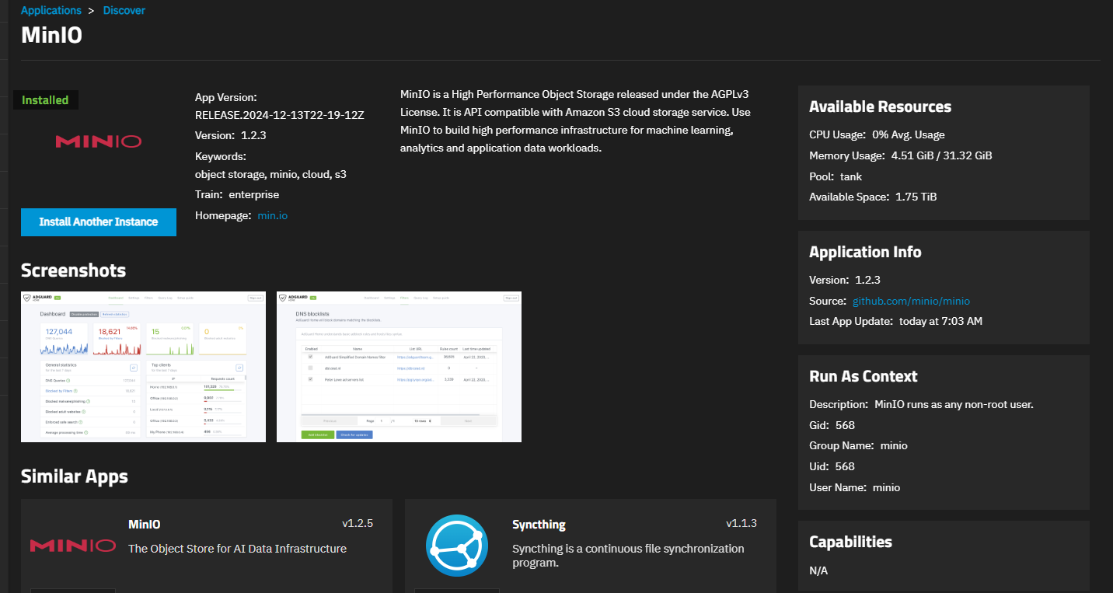Click 'MinIO runs as any non-root user.' description
Screen dimensions: 1113x593
(954, 404)
